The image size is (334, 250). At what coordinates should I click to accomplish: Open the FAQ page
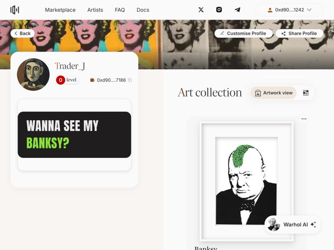click(120, 10)
